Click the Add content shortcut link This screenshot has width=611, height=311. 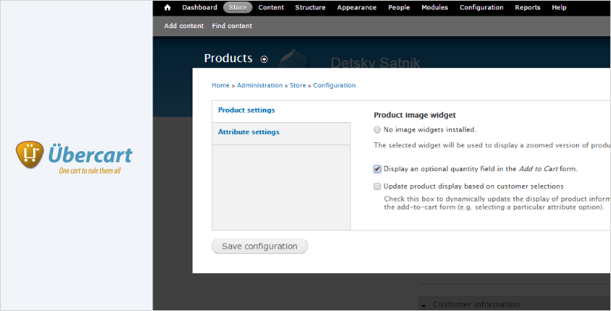tap(184, 26)
